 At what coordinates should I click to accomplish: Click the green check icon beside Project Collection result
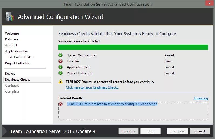pos(60,73)
